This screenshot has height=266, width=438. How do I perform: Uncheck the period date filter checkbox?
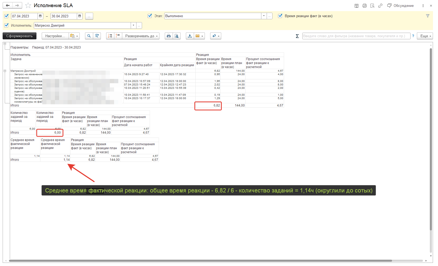point(7,16)
